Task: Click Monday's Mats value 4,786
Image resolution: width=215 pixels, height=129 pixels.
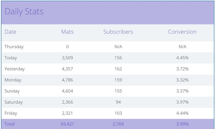Action: 67,80
